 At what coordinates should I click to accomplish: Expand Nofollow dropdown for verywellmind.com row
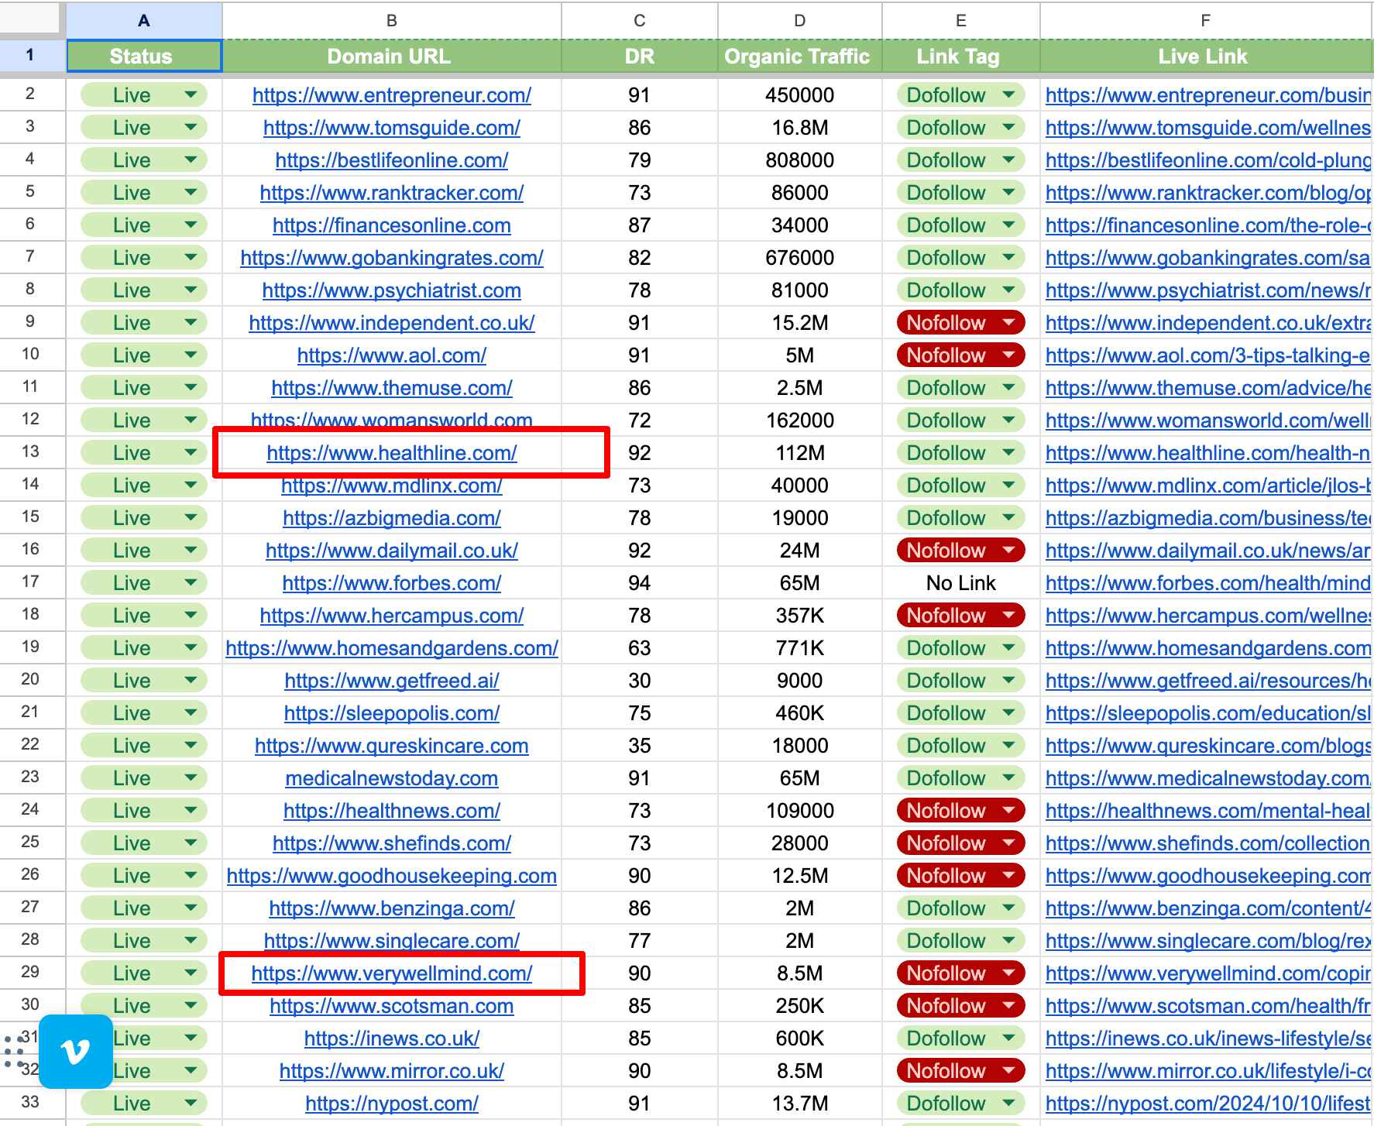coord(1008,973)
